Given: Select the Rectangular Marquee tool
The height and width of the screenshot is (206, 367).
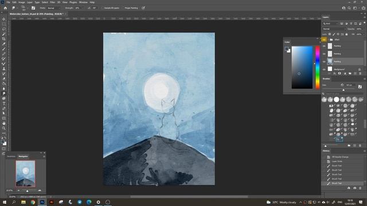Looking at the screenshot, I should pyautogui.click(x=4, y=24).
